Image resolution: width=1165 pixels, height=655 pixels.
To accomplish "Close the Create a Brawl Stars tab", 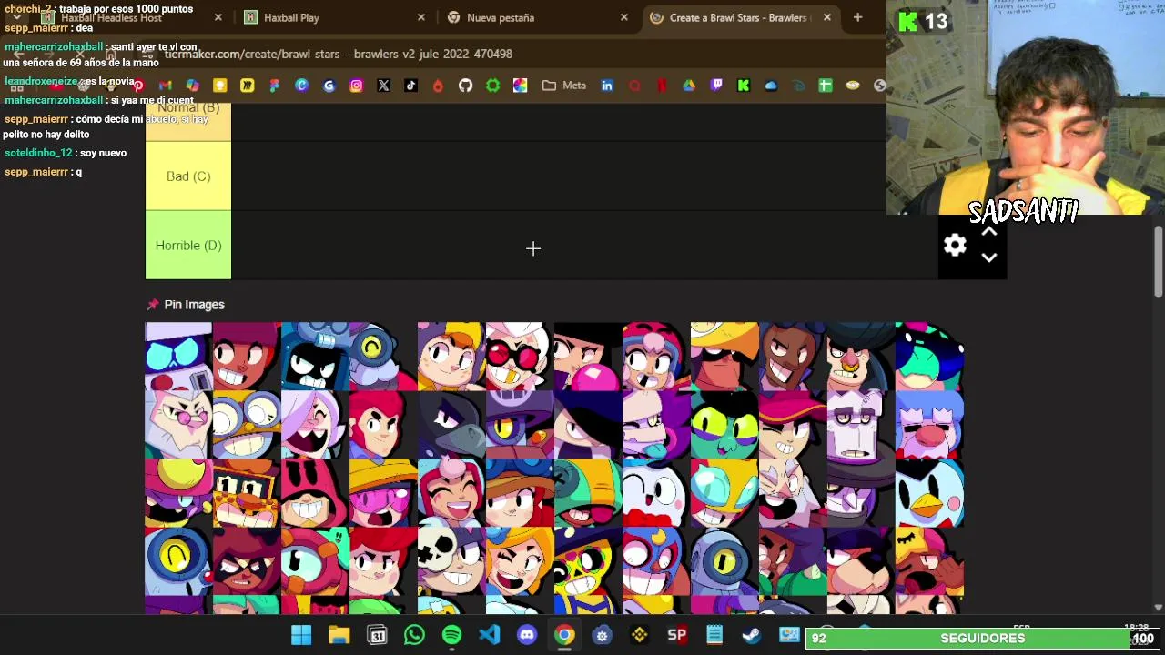I will click(827, 17).
